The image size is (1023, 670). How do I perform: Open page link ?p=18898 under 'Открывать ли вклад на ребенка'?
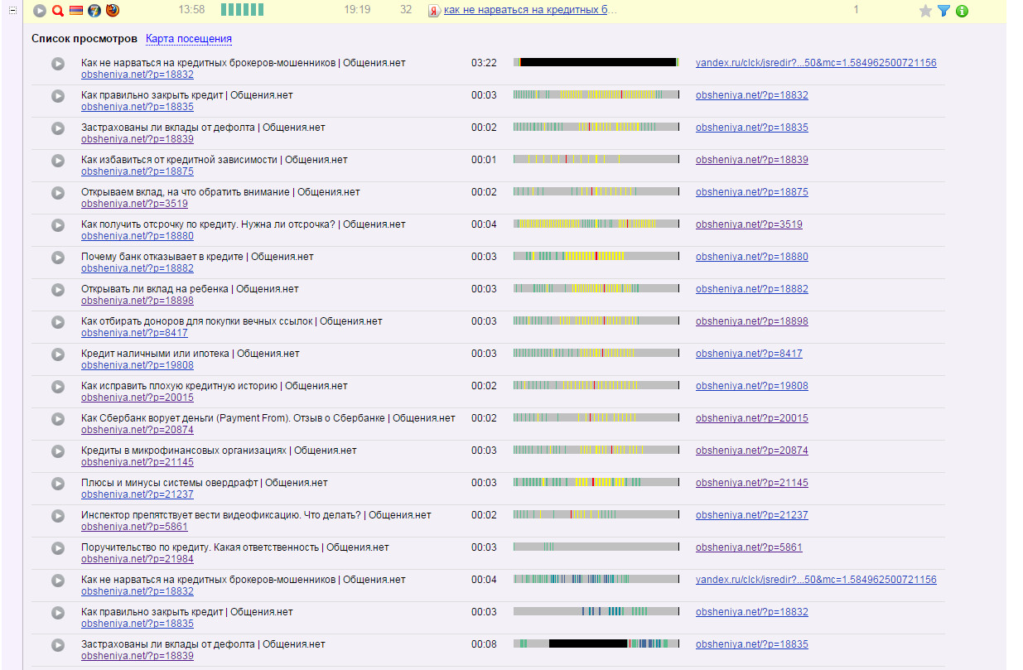(x=138, y=301)
